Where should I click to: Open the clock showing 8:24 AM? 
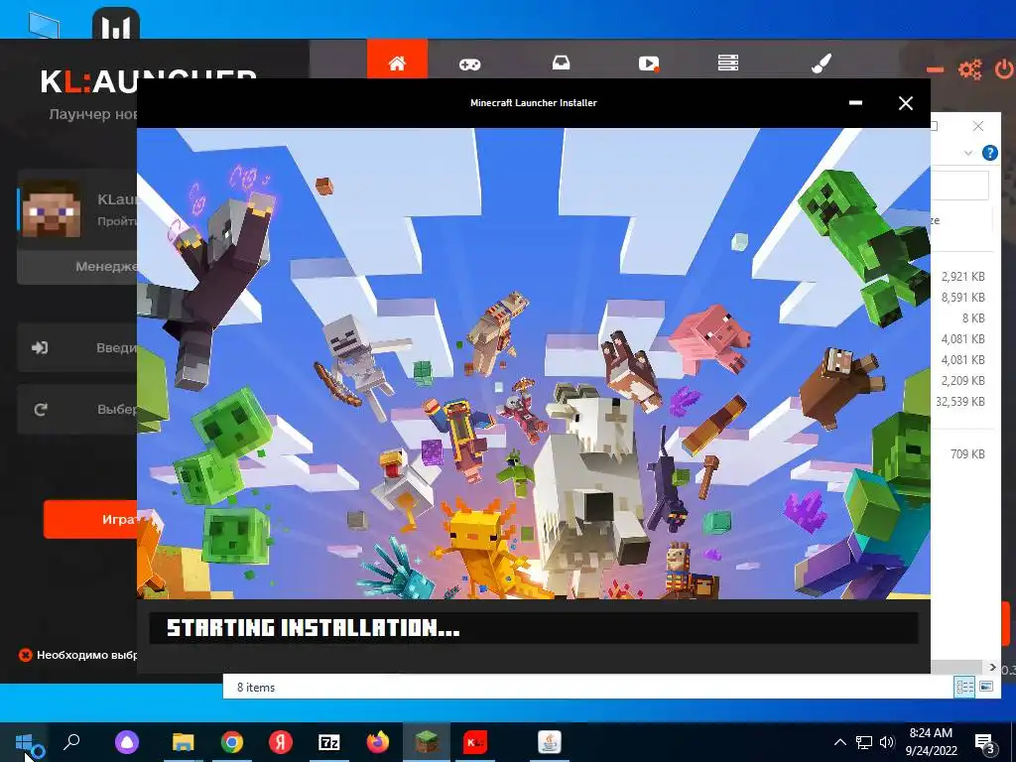(931, 742)
